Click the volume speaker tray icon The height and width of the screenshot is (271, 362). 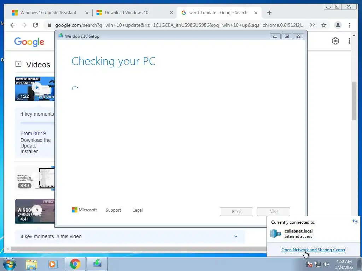[x=326, y=264]
